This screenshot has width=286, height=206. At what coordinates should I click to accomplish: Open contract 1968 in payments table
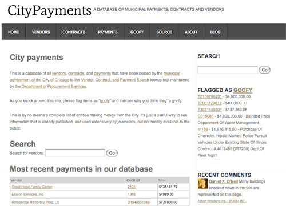(x=132, y=195)
